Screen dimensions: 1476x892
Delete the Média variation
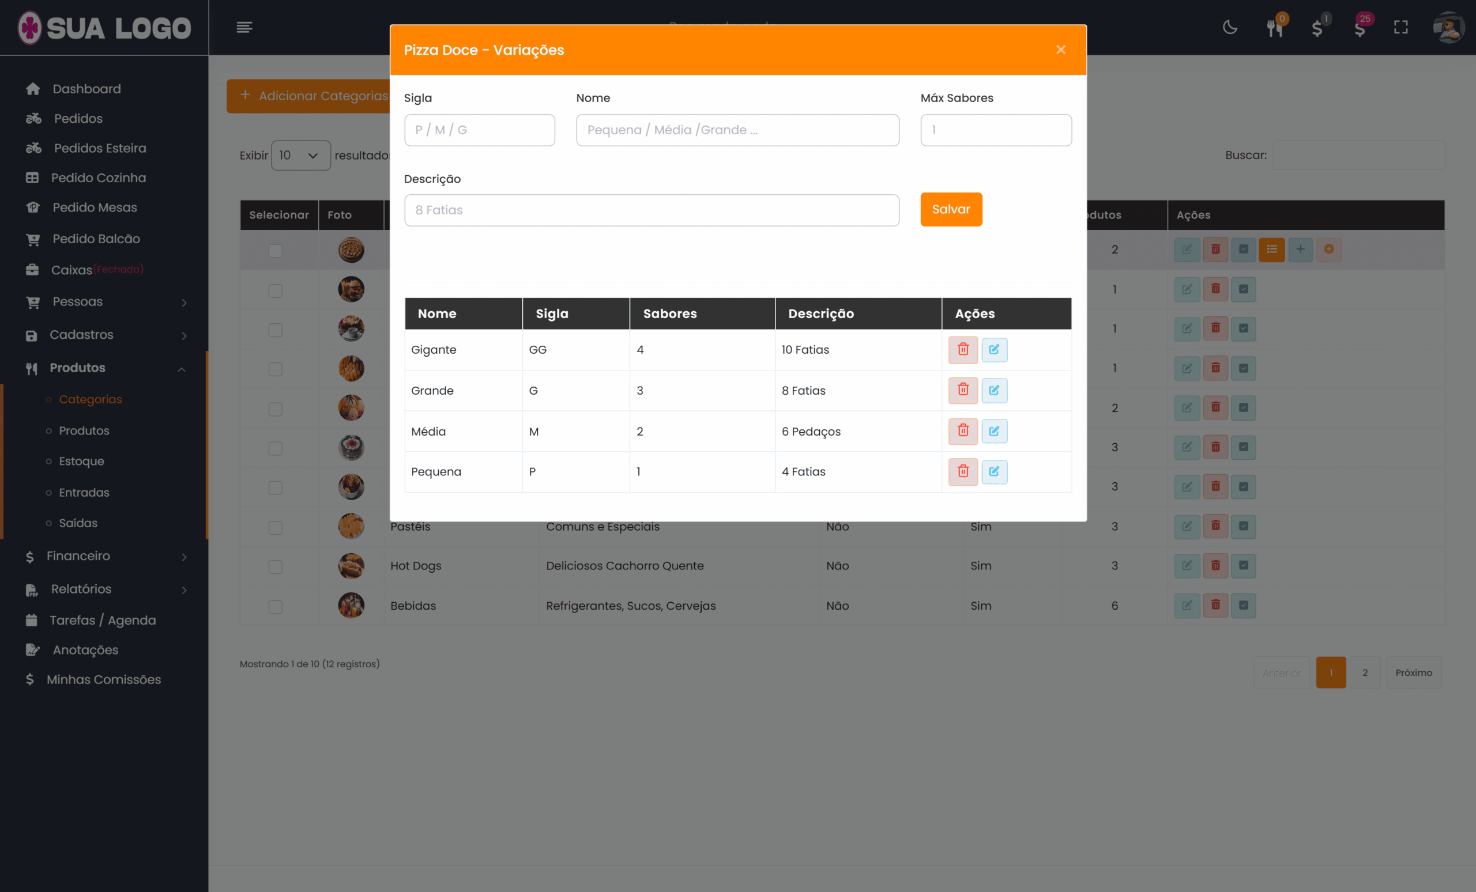[x=963, y=431]
